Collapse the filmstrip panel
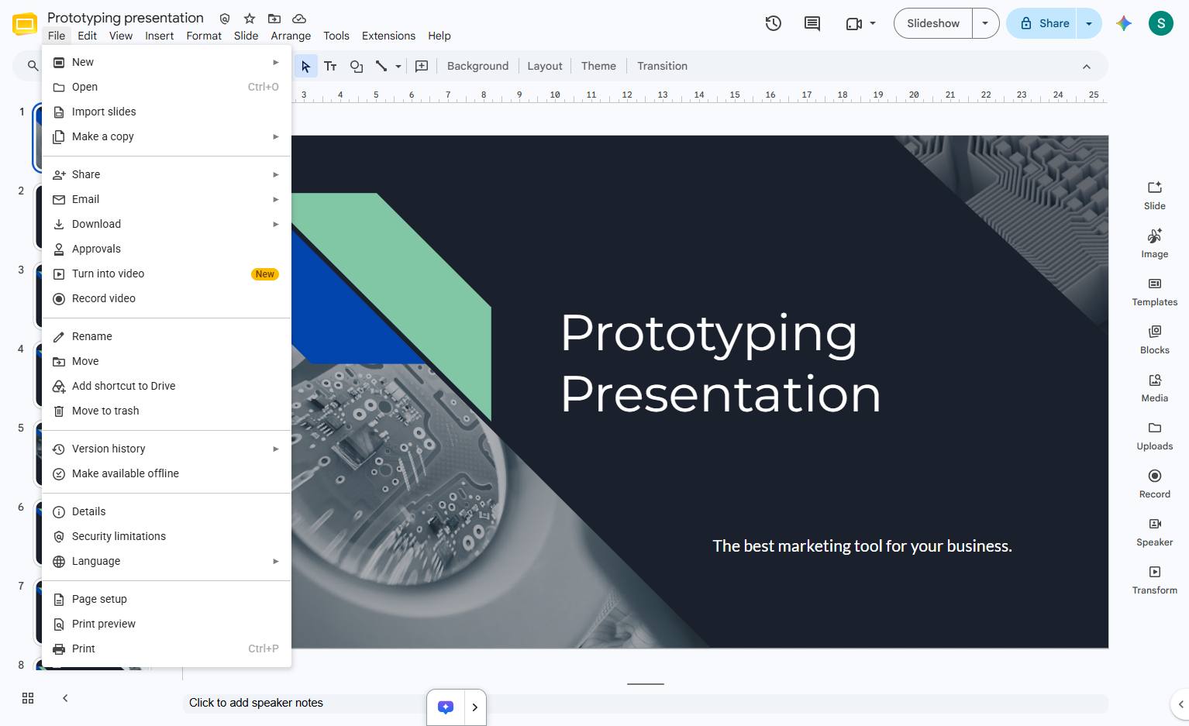The image size is (1189, 726). tap(65, 698)
